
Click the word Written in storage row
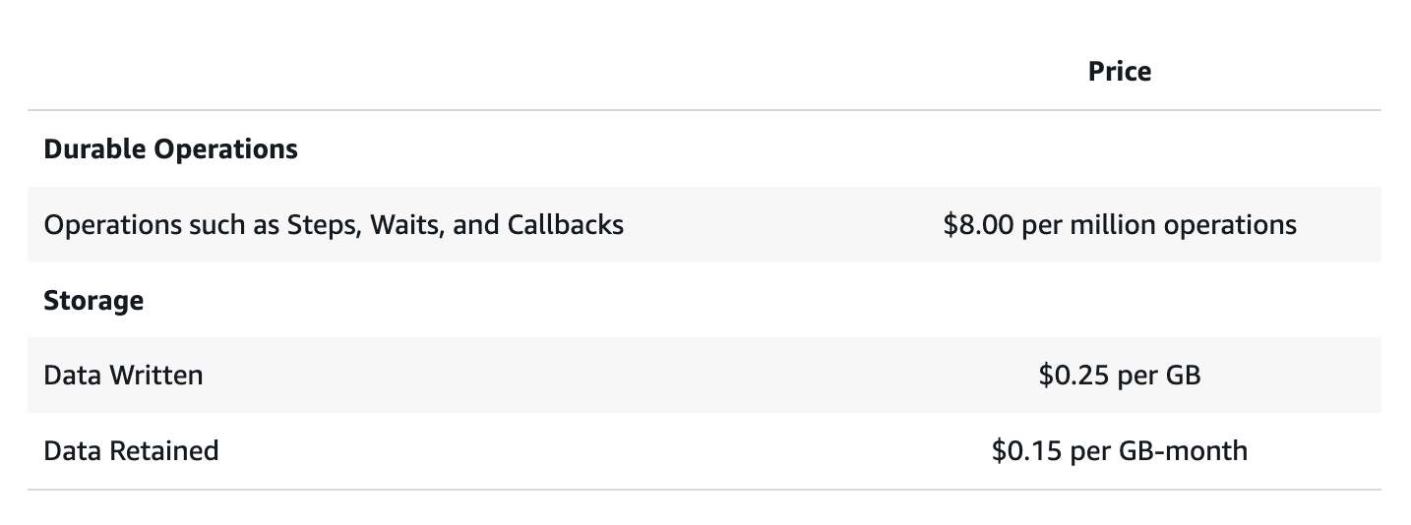coord(153,375)
